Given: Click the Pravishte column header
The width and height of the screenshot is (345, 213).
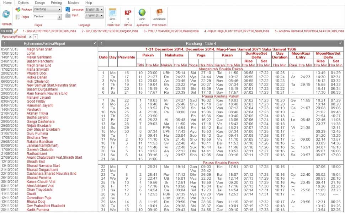Looking at the screenshot, I should (127, 57).
